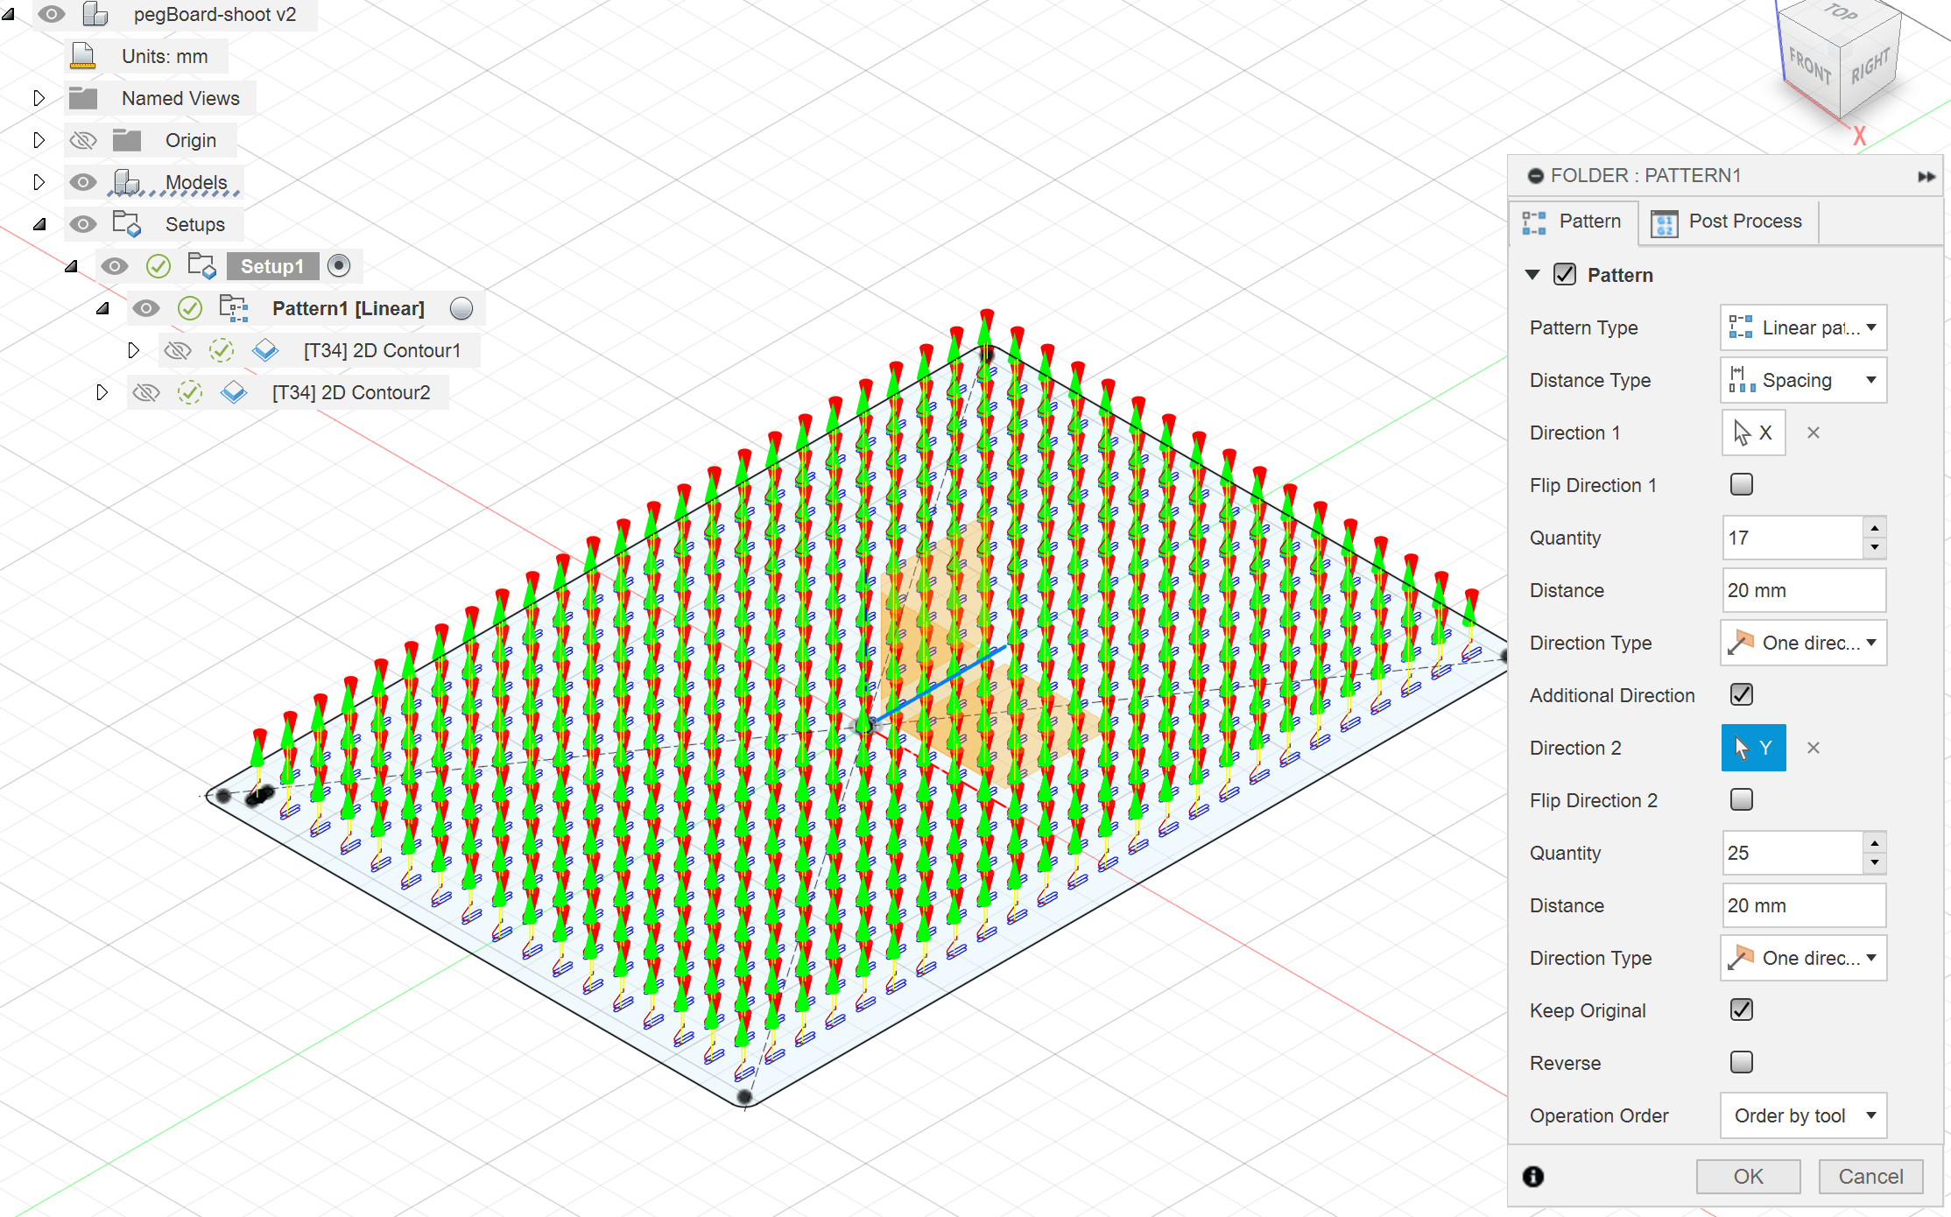Increase Quantity 17 using the up stepper arrow
The width and height of the screenshot is (1951, 1217).
pyautogui.click(x=1874, y=528)
